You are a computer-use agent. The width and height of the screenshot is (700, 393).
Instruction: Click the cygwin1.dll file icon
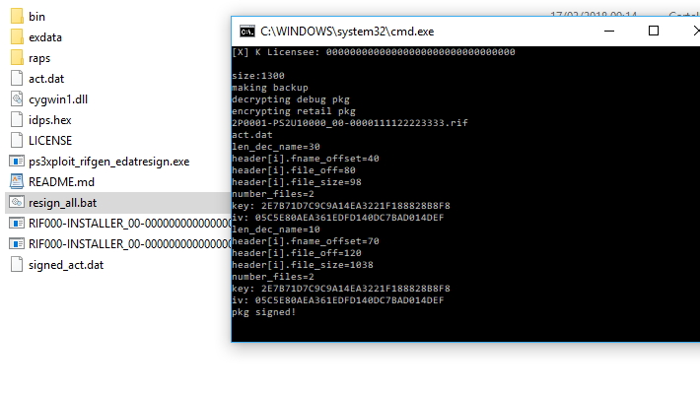(17, 99)
